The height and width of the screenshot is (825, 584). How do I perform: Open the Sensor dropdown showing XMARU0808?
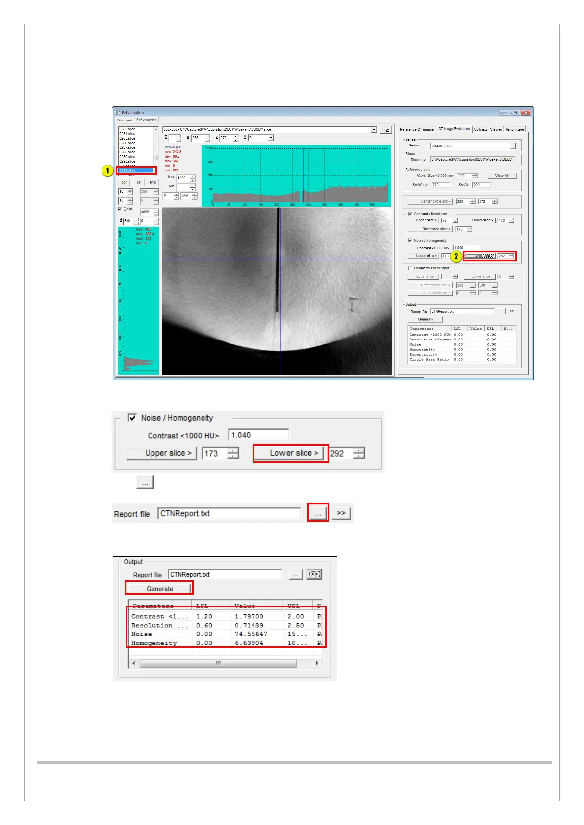coord(473,146)
